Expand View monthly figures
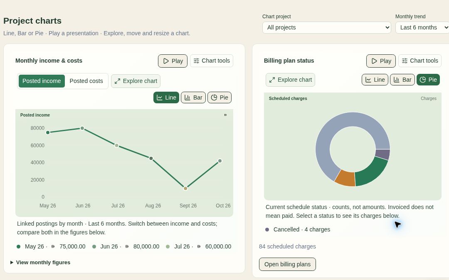Image resolution: width=449 pixels, height=280 pixels. (x=40, y=263)
